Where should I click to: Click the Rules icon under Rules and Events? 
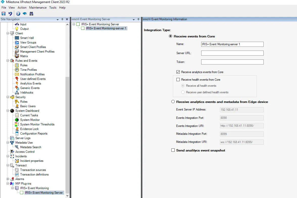click(17, 65)
